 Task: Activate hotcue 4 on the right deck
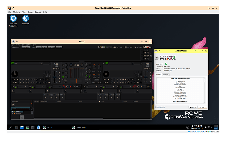pos(120,80)
